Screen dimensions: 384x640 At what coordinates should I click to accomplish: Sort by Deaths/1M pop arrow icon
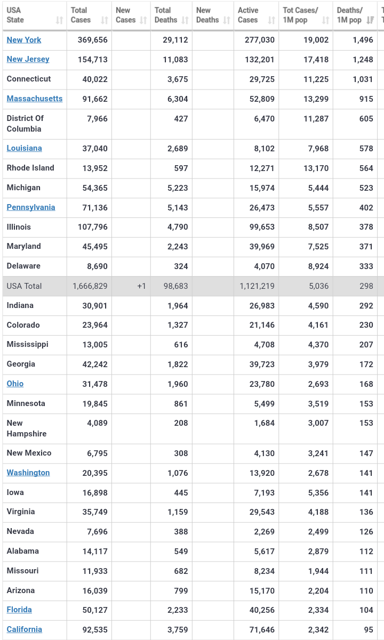(370, 20)
